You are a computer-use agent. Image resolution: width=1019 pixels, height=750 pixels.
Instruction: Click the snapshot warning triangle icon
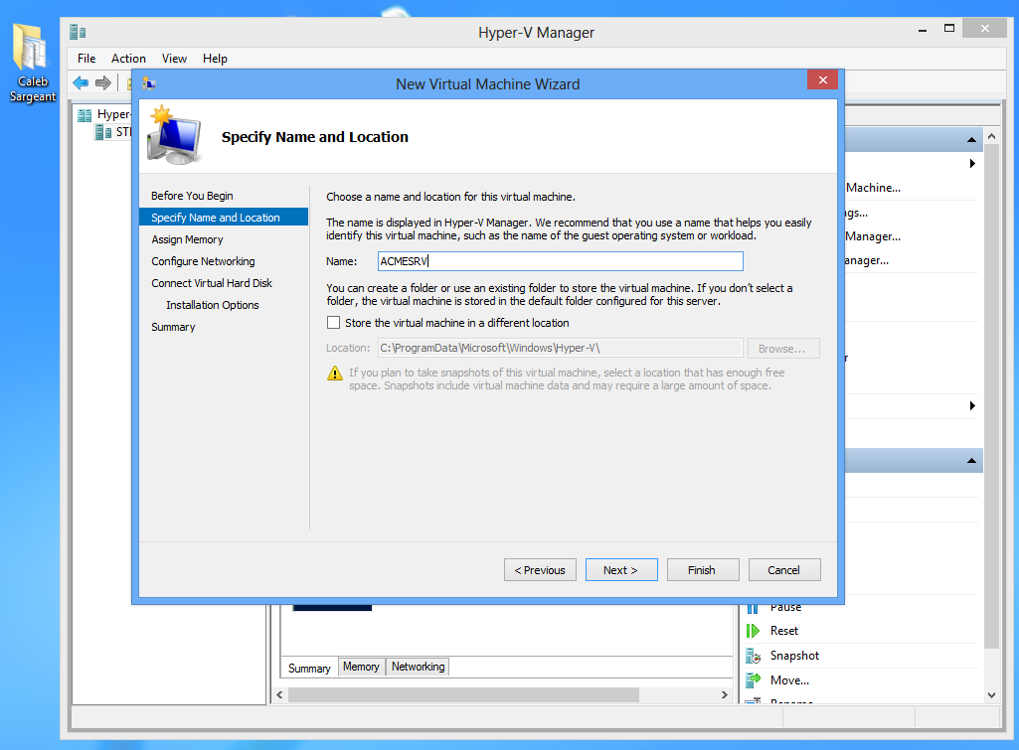click(x=335, y=374)
